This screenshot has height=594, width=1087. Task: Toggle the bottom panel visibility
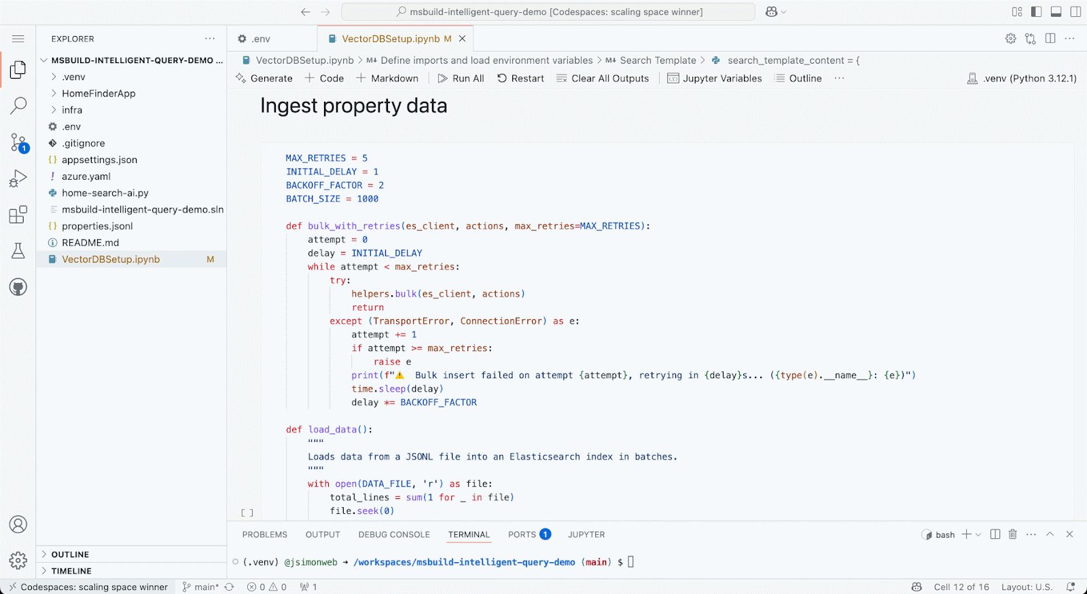click(x=1056, y=12)
